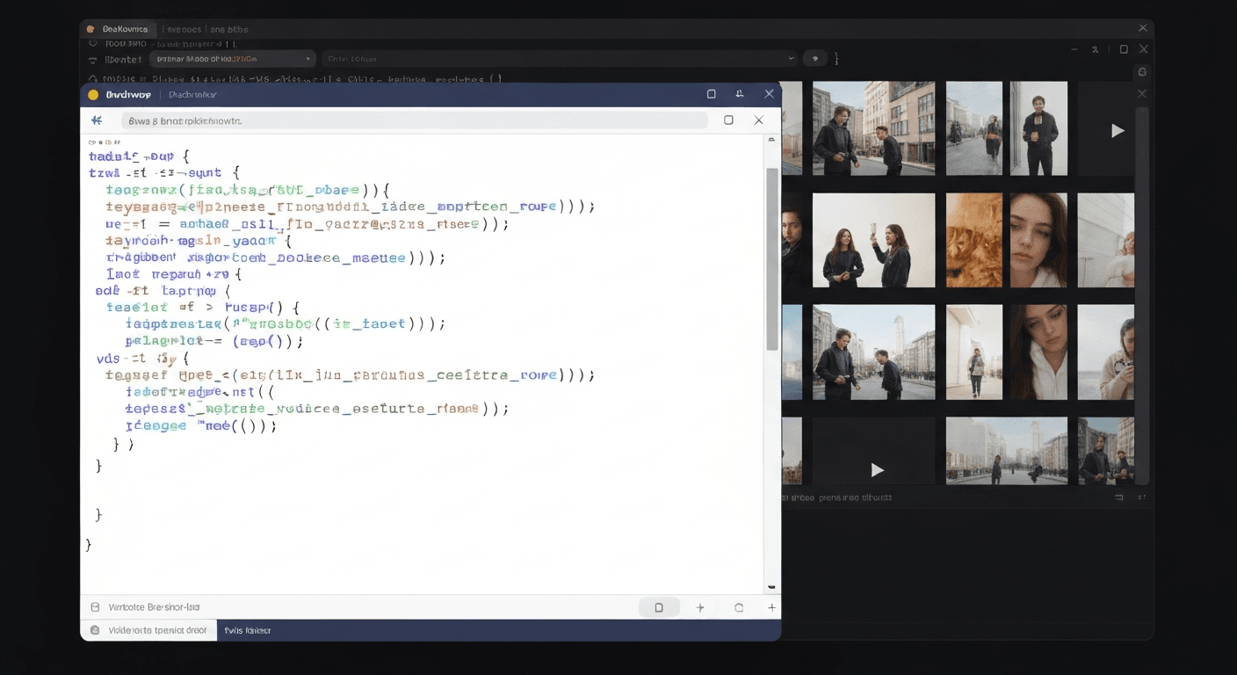The height and width of the screenshot is (675, 1237).
Task: Click the orange app logo on the editor title bar
Action: pyautogui.click(x=94, y=94)
